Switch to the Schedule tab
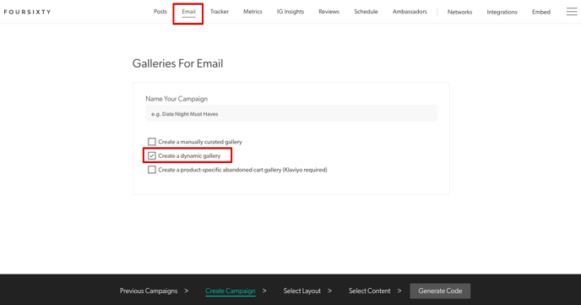 pyautogui.click(x=366, y=12)
